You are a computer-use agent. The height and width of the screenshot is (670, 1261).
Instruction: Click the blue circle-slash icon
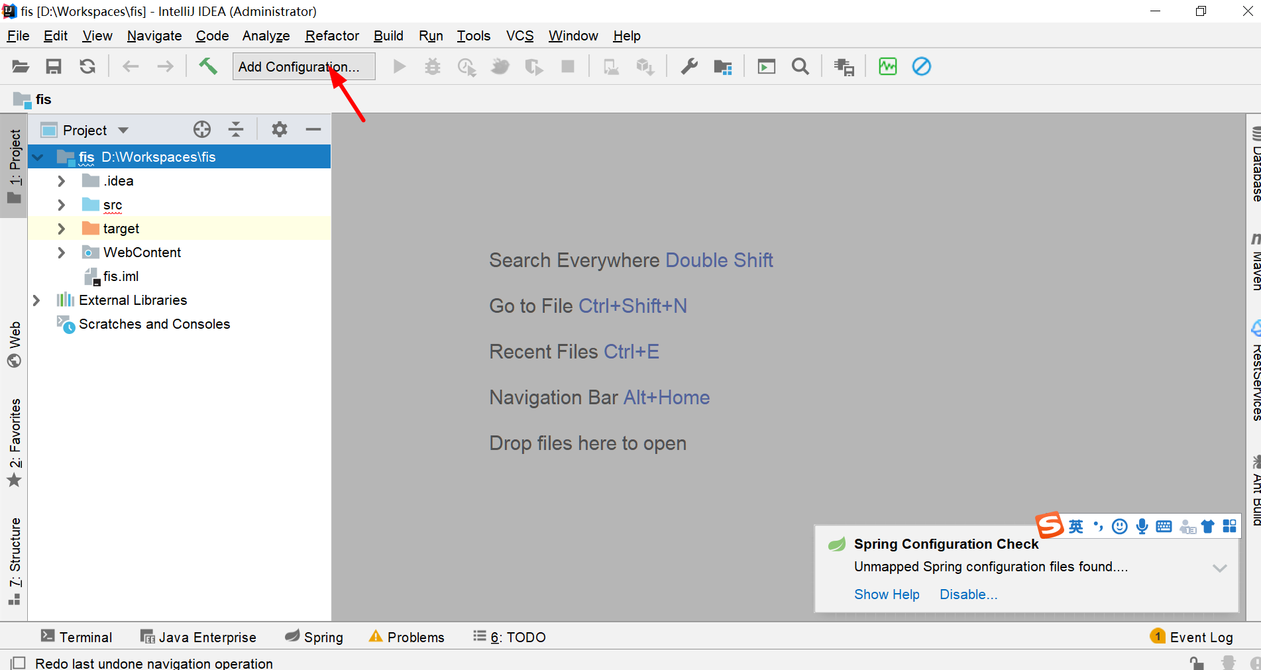[922, 66]
